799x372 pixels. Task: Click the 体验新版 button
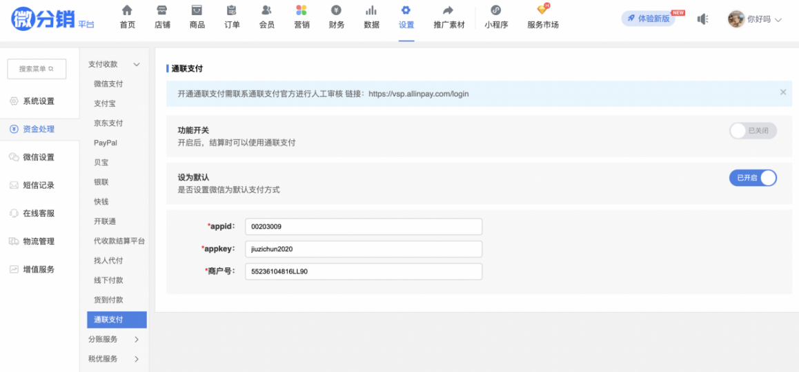click(648, 19)
